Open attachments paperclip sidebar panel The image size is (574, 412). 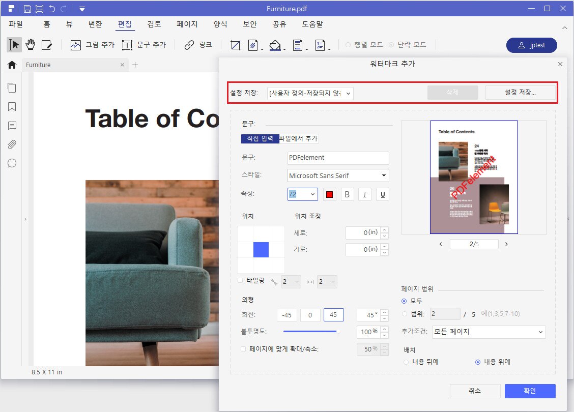click(x=12, y=144)
